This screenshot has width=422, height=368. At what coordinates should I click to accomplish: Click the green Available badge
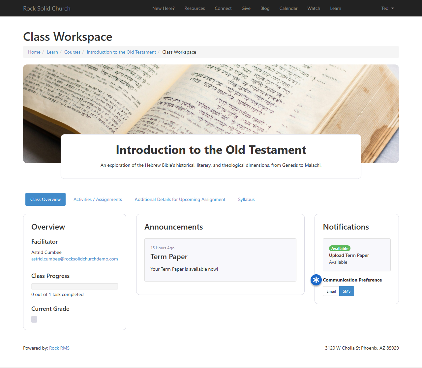coord(340,249)
